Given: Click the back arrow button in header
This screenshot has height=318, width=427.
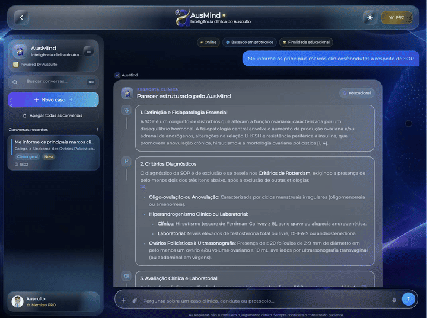Looking at the screenshot, I should pos(21,18).
